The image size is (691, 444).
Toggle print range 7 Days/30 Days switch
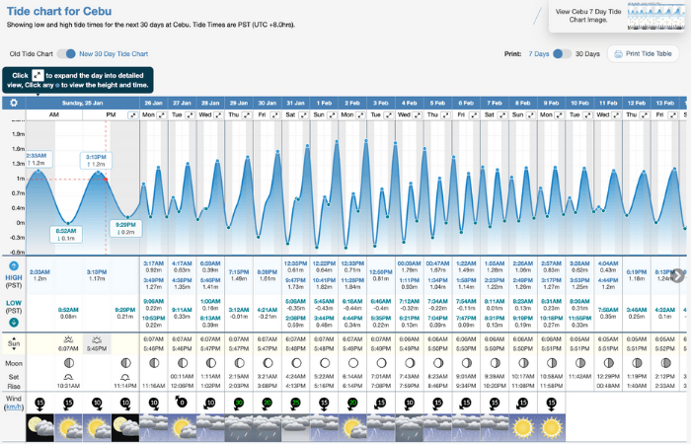pyautogui.click(x=562, y=53)
